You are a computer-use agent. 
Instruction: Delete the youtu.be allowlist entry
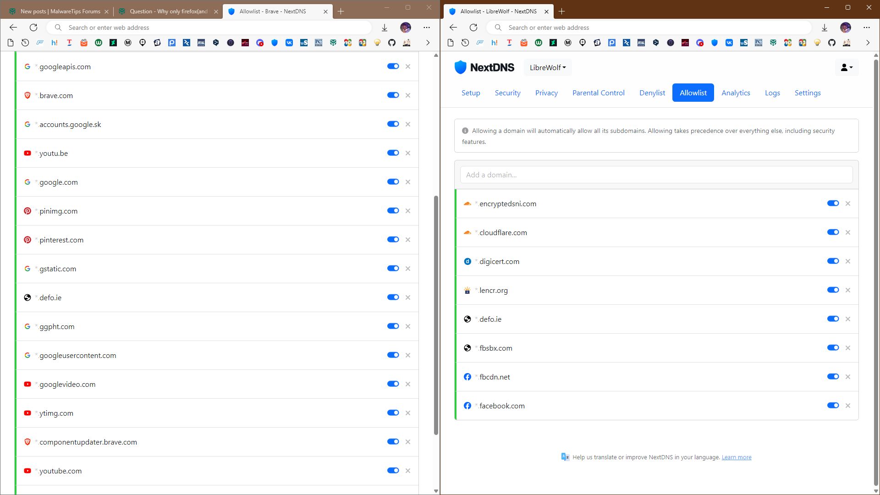coord(408,153)
